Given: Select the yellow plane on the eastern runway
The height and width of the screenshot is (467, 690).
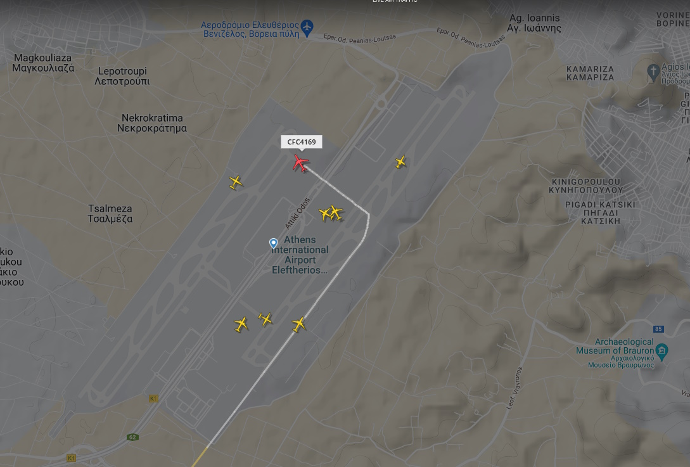Looking at the screenshot, I should (400, 162).
